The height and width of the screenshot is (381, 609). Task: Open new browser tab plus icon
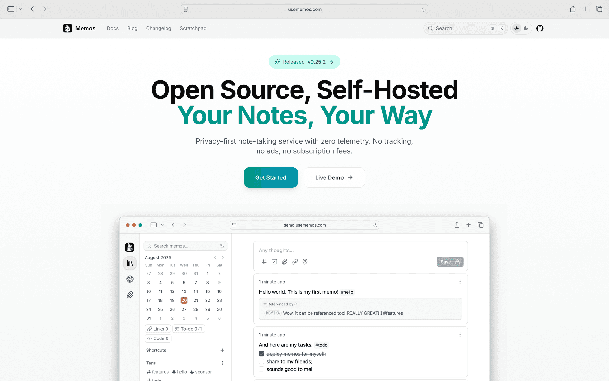click(x=586, y=9)
